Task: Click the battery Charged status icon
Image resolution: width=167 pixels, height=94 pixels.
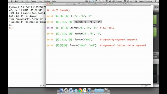Action: 117,1
